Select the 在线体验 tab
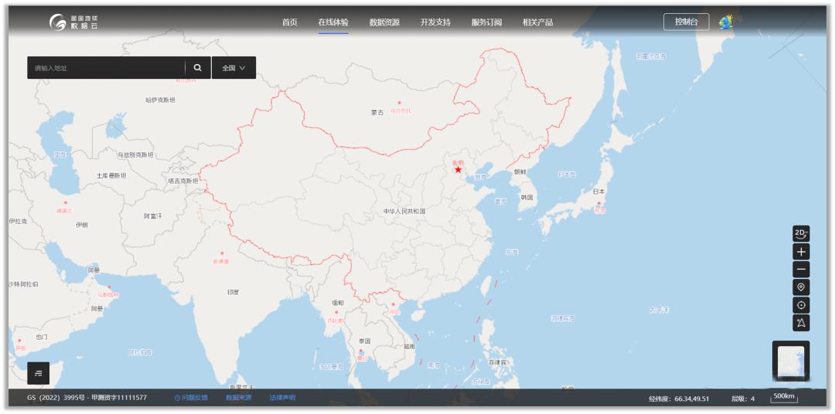Viewport: 835px width, 414px height. [x=333, y=22]
